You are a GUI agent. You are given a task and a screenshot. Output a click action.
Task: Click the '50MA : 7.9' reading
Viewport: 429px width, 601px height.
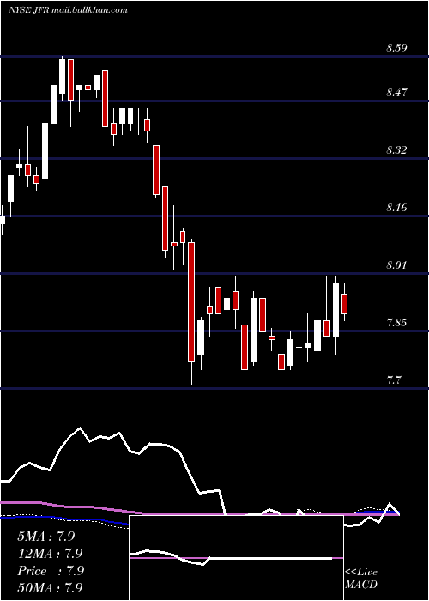[50, 587]
